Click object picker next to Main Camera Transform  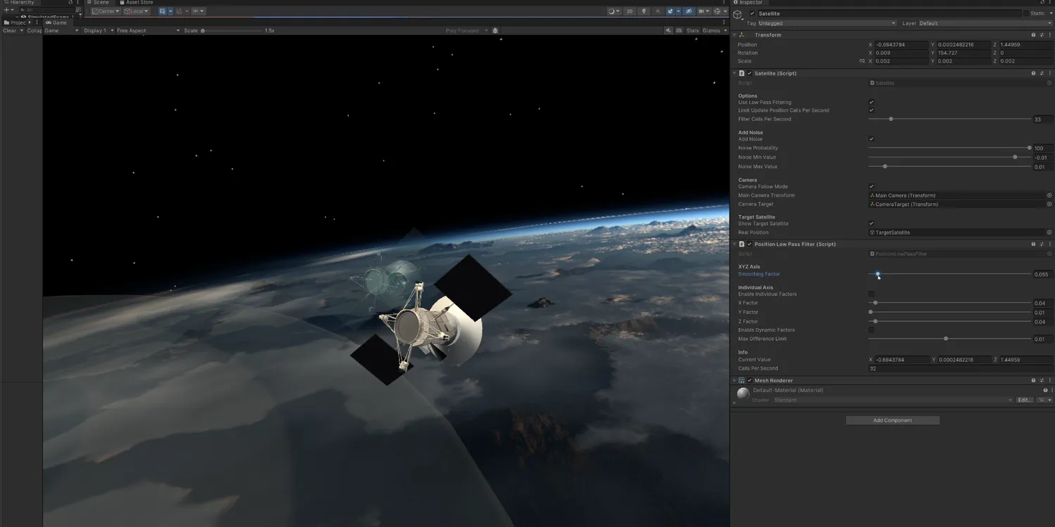(1049, 195)
